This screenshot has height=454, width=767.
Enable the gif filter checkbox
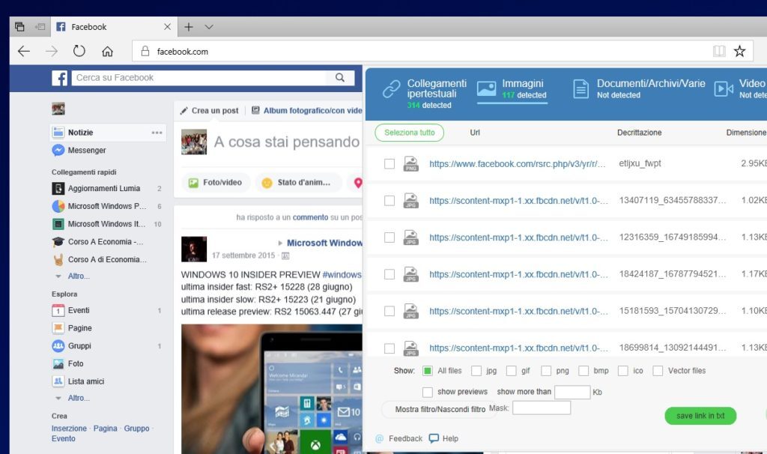pyautogui.click(x=511, y=371)
